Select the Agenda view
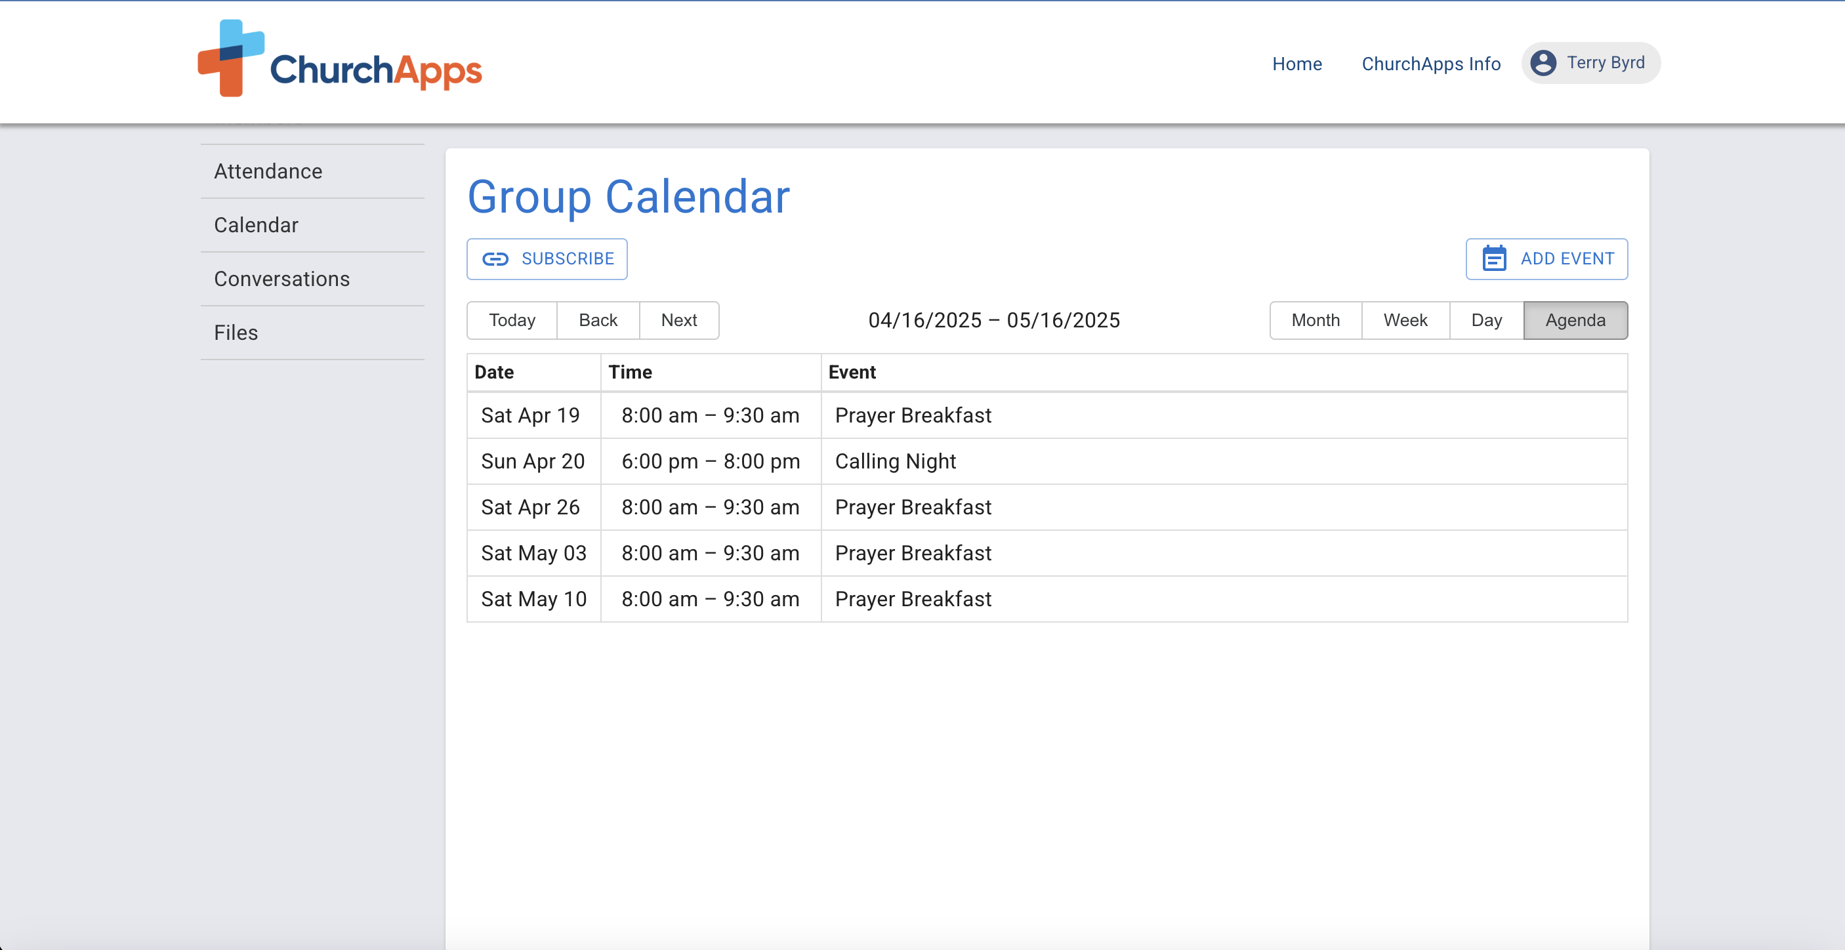 [1574, 320]
